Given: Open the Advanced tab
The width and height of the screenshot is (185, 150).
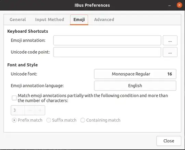Looking at the screenshot, I should (104, 20).
